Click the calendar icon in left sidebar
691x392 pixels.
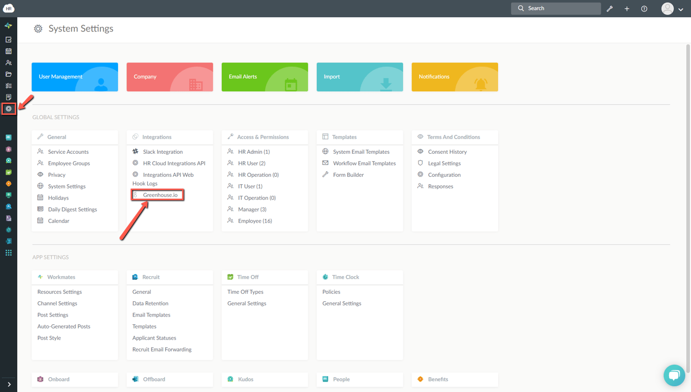pyautogui.click(x=8, y=51)
